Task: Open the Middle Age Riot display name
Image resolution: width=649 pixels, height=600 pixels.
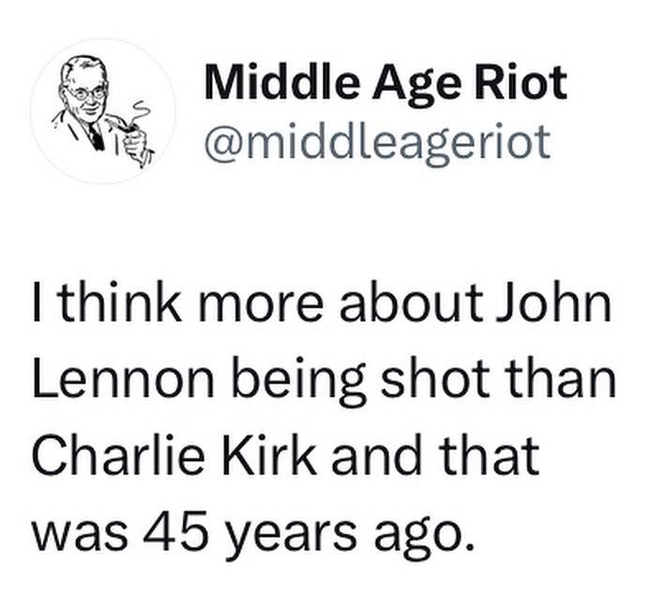Action: pyautogui.click(x=385, y=84)
